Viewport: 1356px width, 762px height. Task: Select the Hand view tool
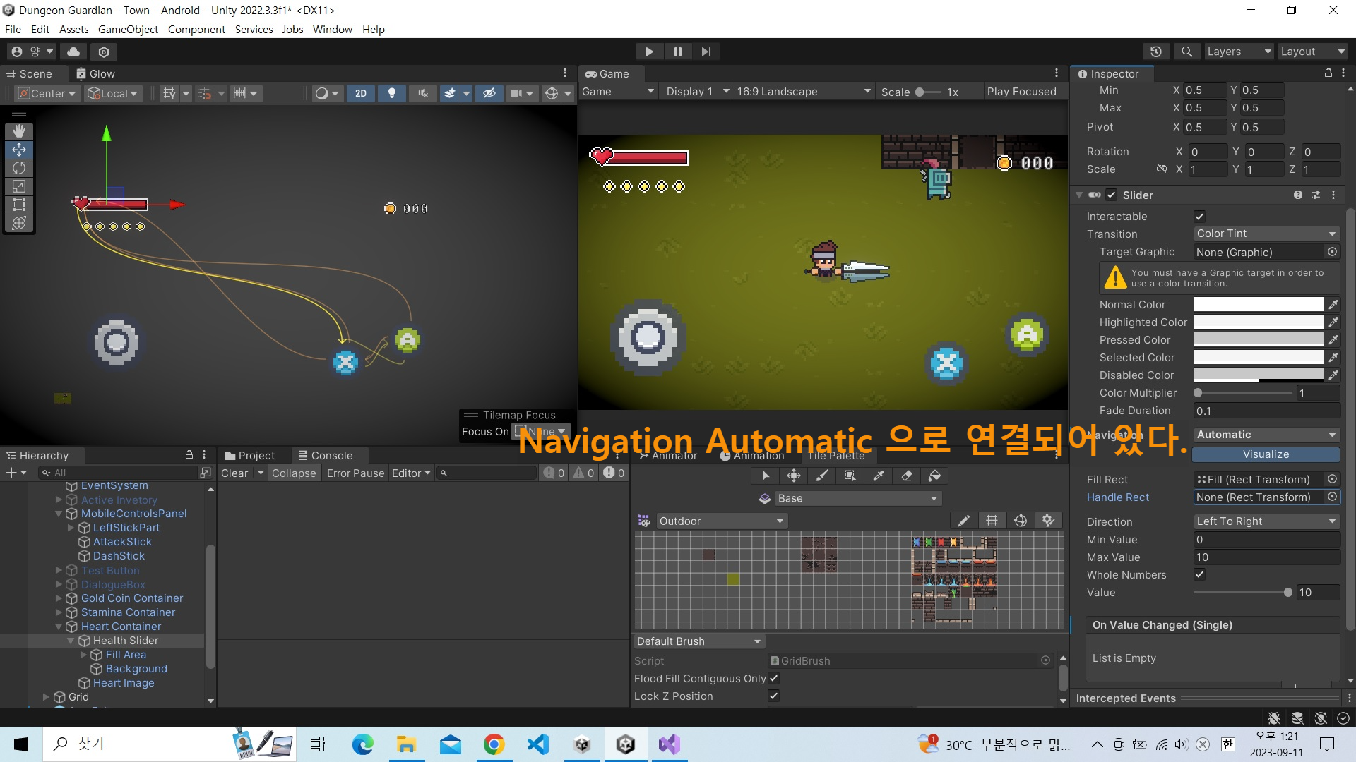click(19, 131)
